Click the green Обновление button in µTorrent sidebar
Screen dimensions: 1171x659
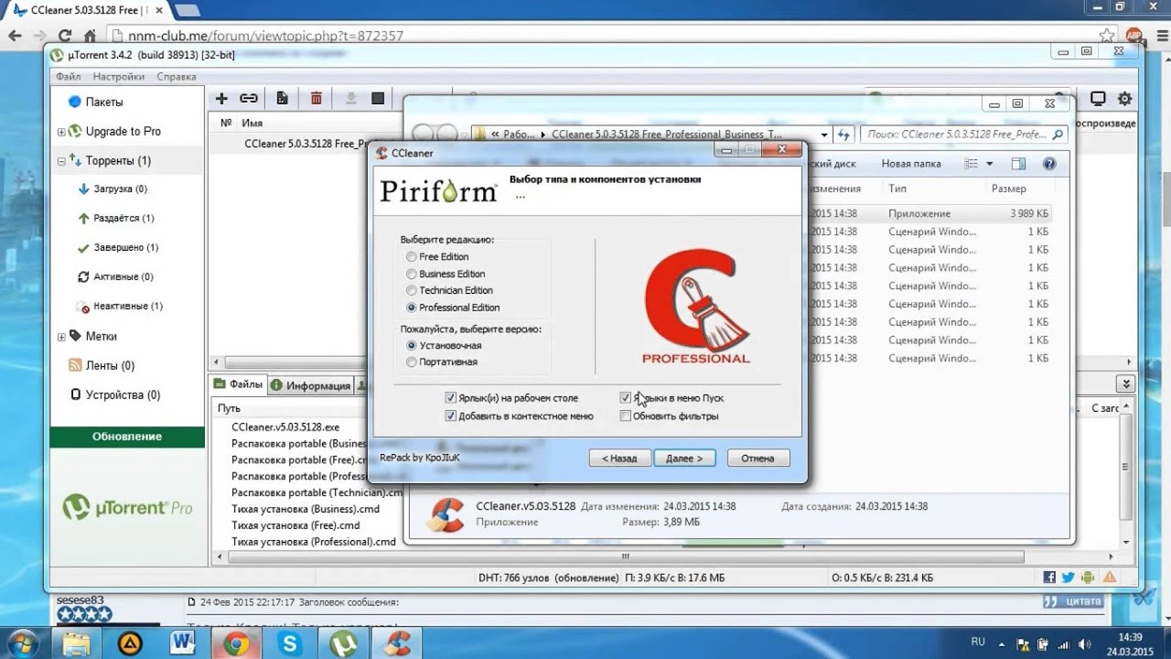click(x=127, y=437)
